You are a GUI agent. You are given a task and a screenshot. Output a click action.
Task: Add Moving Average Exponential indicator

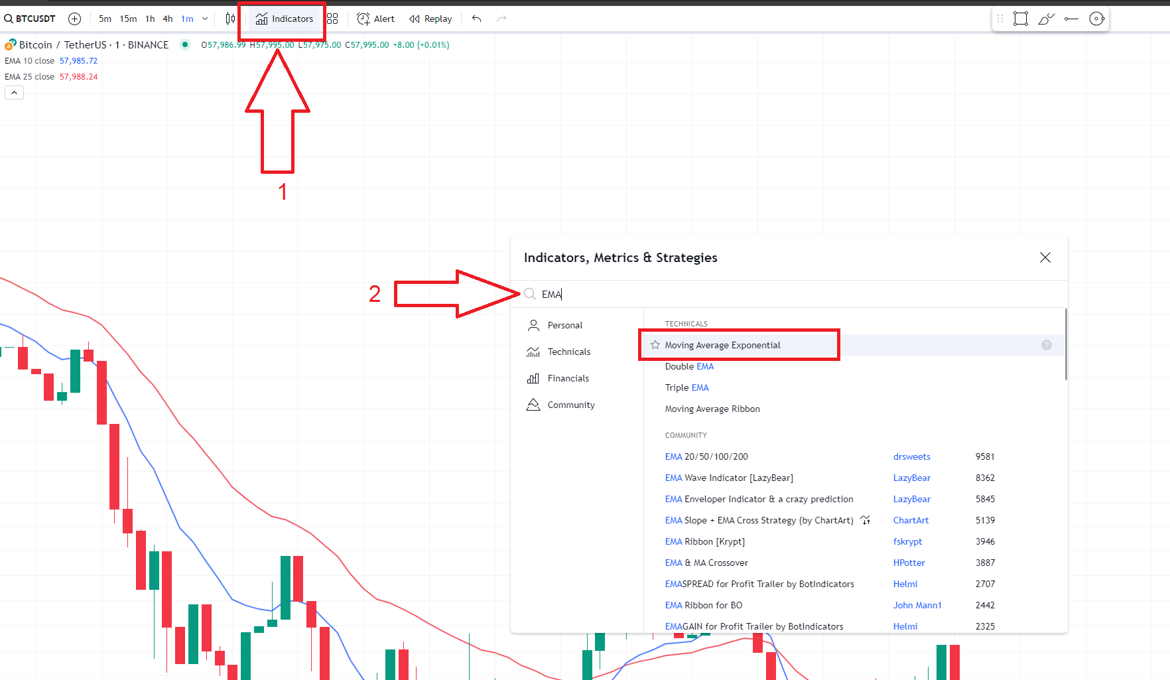[722, 345]
